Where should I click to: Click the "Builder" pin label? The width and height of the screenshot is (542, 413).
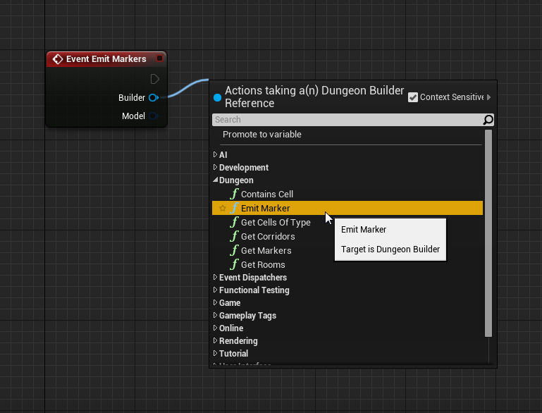click(132, 98)
